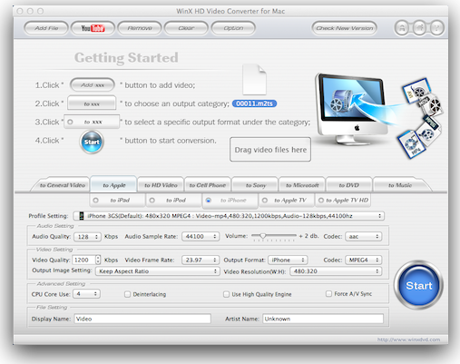
Task: Open the Output Image Setting dropdown
Action: click(157, 271)
